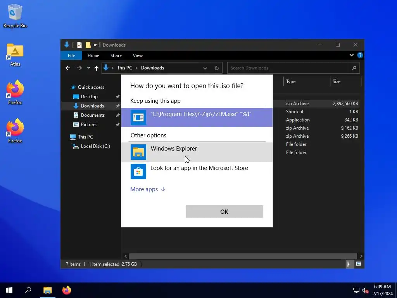Open Explorer help question mark icon
The height and width of the screenshot is (298, 397).
(360, 55)
